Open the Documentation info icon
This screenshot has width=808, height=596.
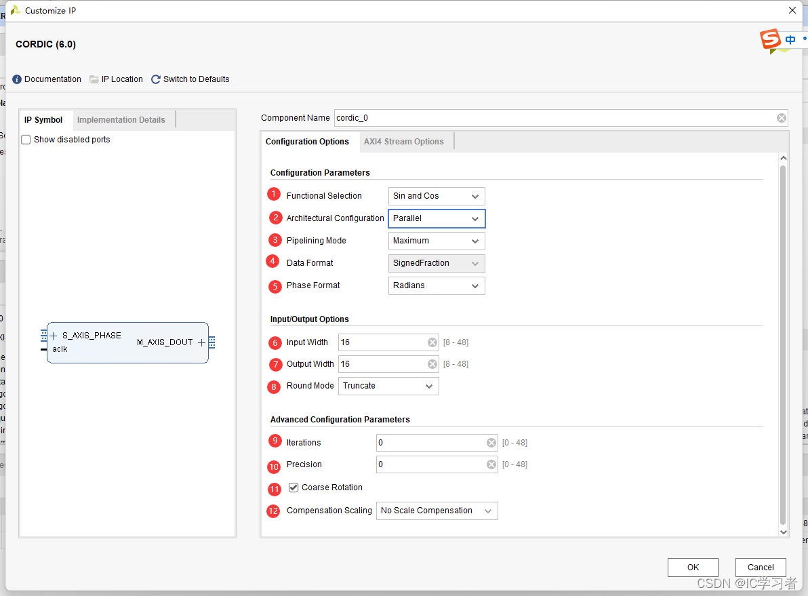click(x=17, y=79)
